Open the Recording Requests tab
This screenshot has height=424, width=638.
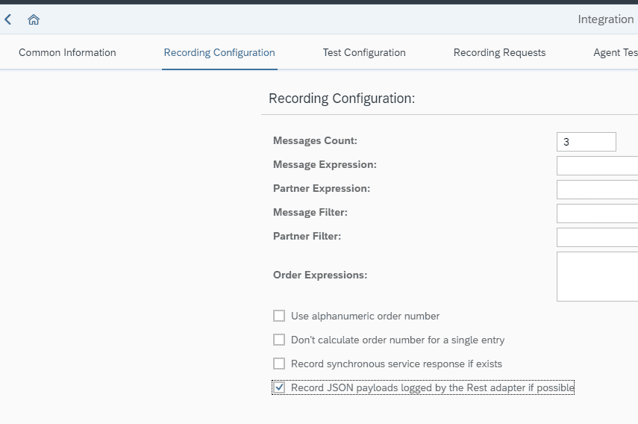pyautogui.click(x=499, y=52)
